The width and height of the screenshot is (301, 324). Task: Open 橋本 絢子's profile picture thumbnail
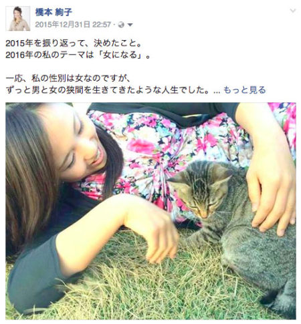click(18, 18)
